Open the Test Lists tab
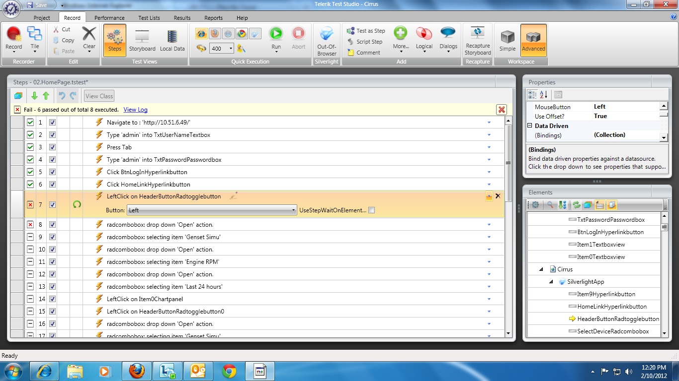679x381 pixels. (149, 18)
